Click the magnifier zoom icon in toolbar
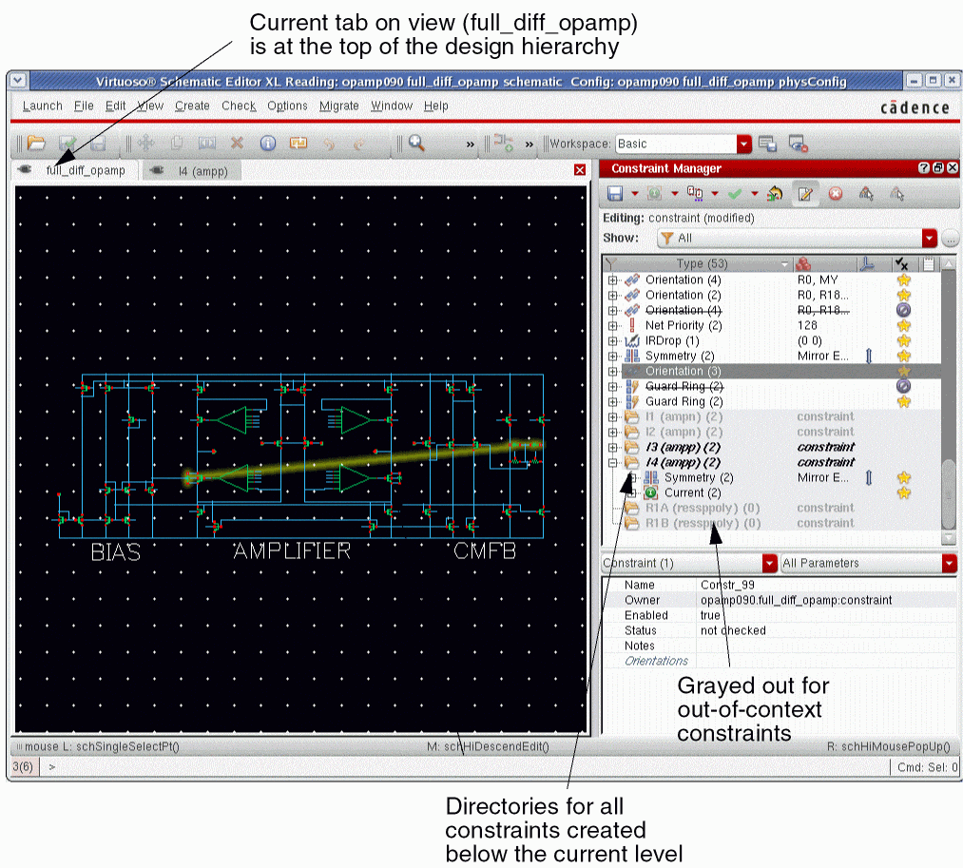The width and height of the screenshot is (963, 868). pos(415,144)
